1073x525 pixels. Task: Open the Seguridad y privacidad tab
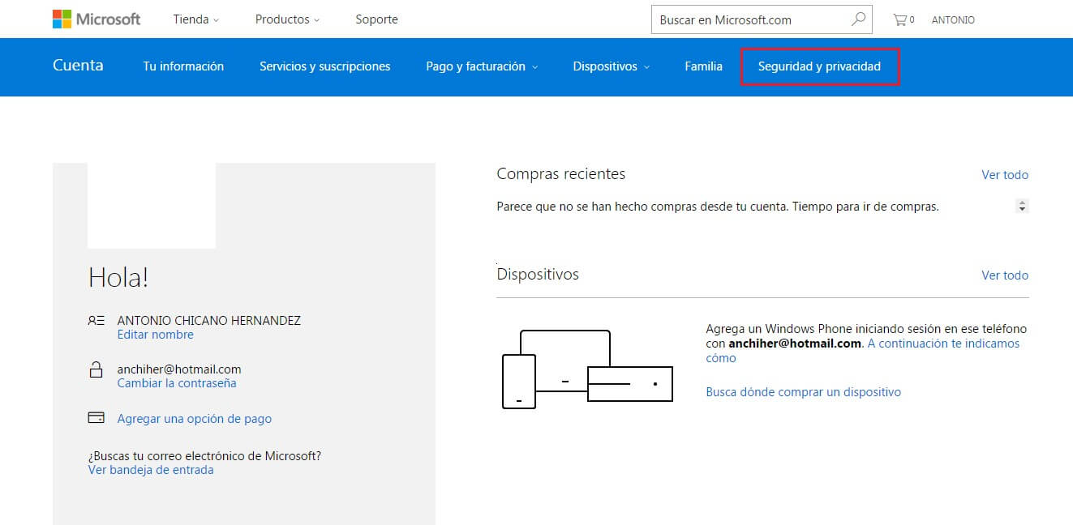819,66
